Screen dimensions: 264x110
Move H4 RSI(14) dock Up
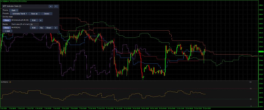[x=42, y=28]
